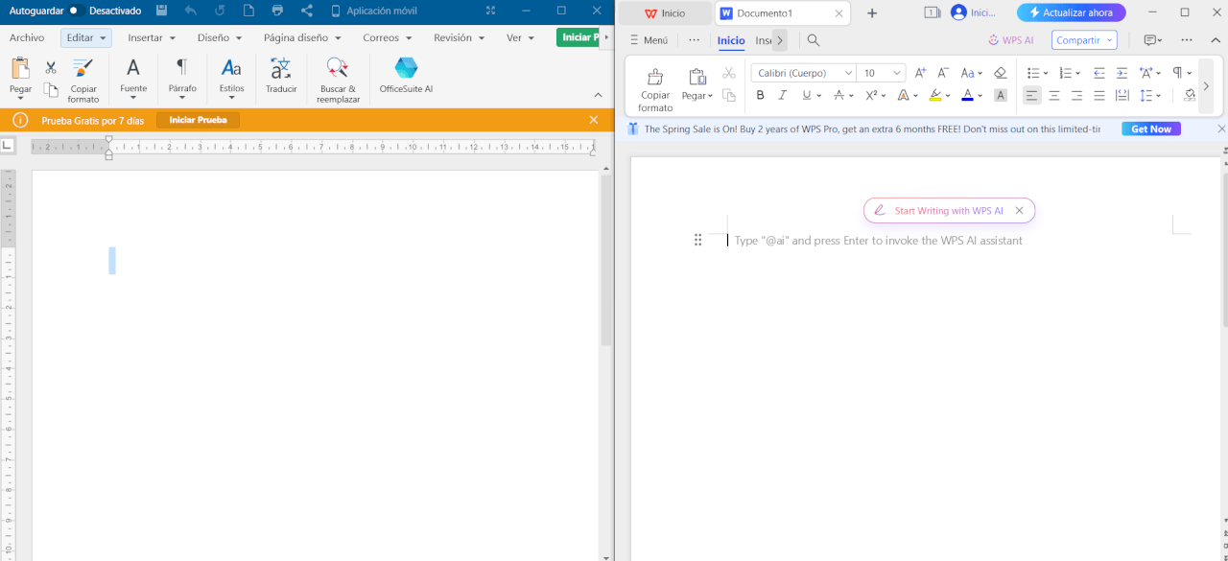Open the Estilos dropdown in OfficeSuite

(x=231, y=77)
